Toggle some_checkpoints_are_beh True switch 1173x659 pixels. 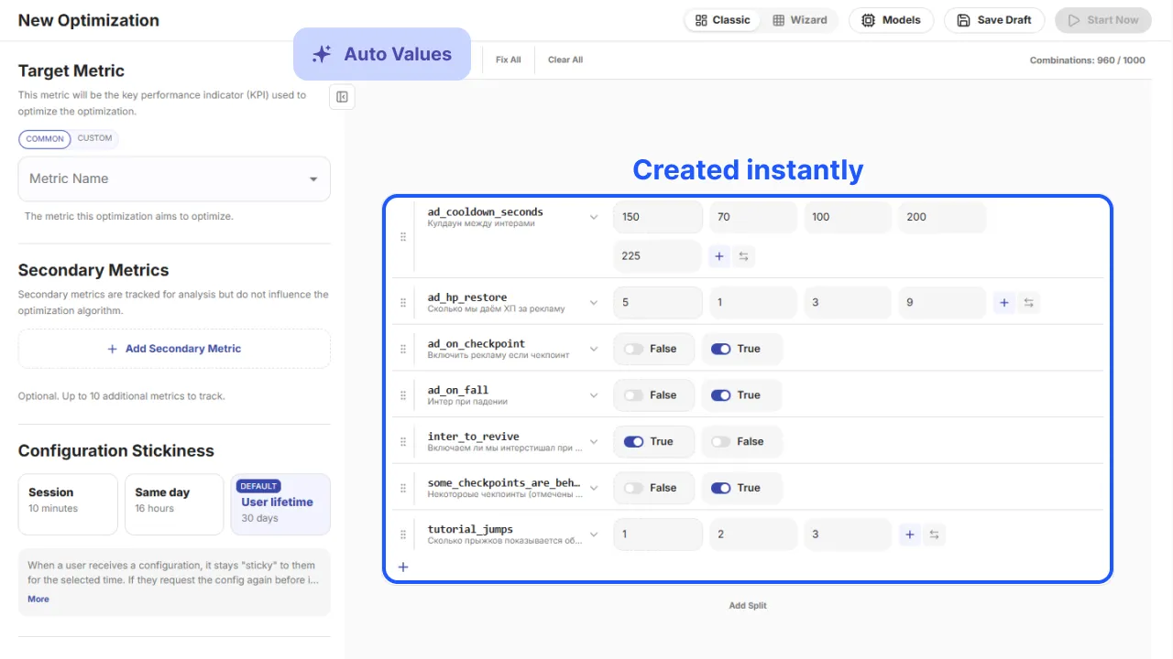tap(721, 488)
